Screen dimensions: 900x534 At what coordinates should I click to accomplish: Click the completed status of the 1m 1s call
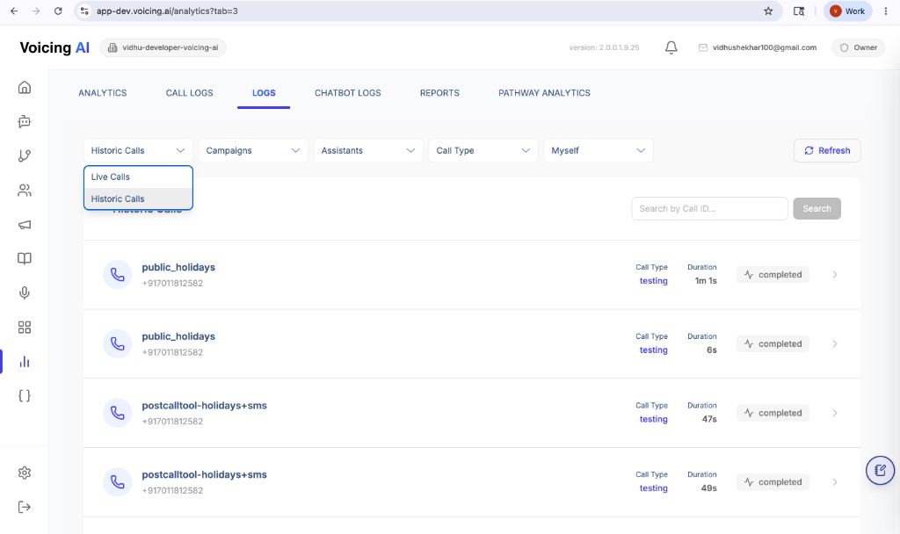773,275
